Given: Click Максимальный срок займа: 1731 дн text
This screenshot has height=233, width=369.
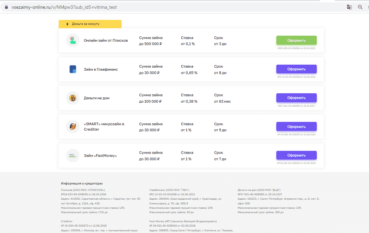Looking at the screenshot, I should (84, 212).
